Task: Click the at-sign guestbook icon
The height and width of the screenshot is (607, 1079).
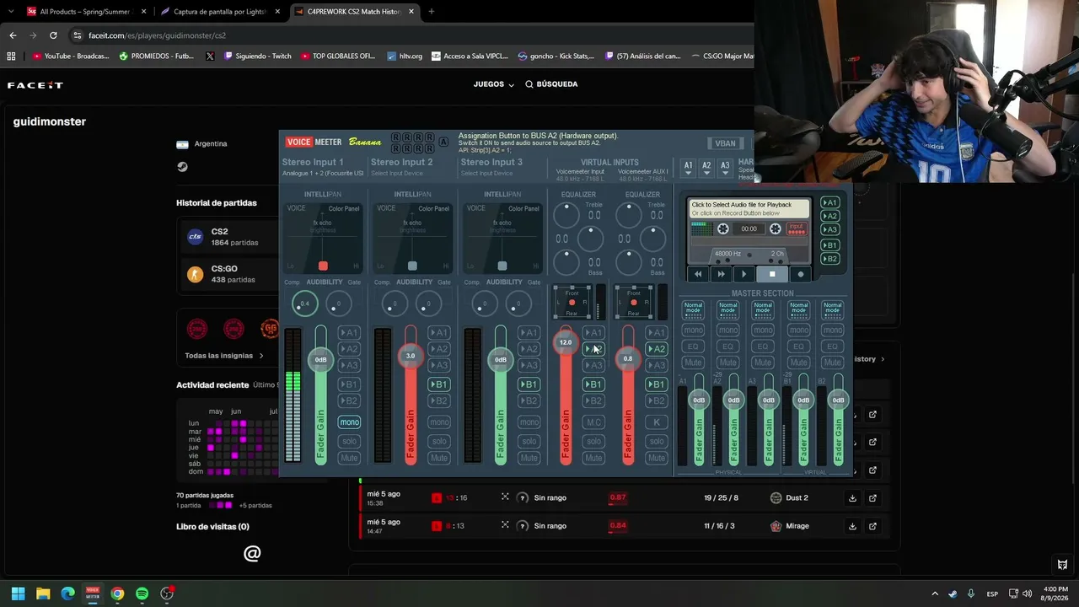Action: (252, 553)
